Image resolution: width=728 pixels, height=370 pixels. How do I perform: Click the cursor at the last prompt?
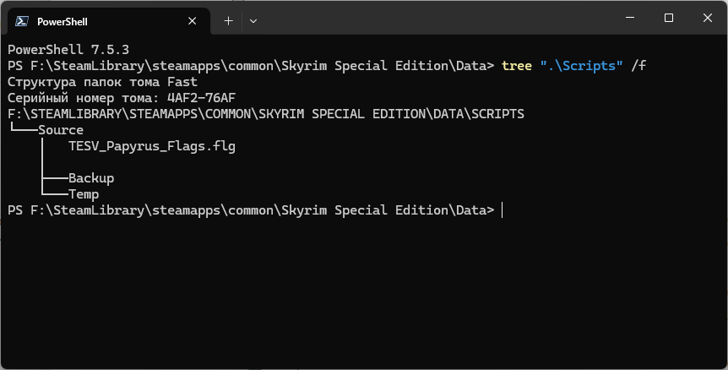tap(503, 210)
